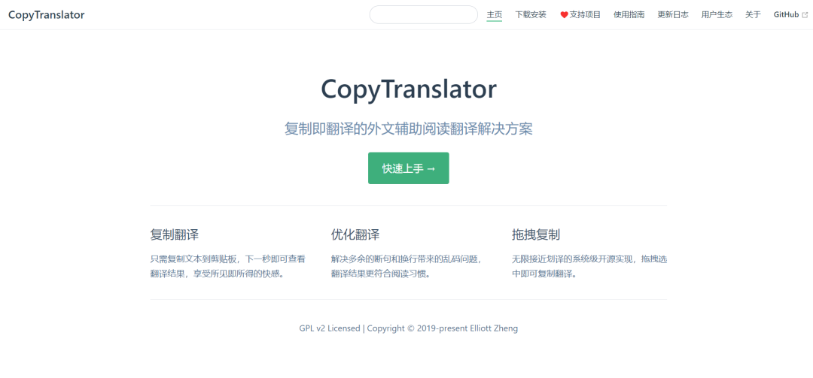Click the 拖拽复制 feature heading
Image resolution: width=813 pixels, height=378 pixels.
tap(536, 234)
